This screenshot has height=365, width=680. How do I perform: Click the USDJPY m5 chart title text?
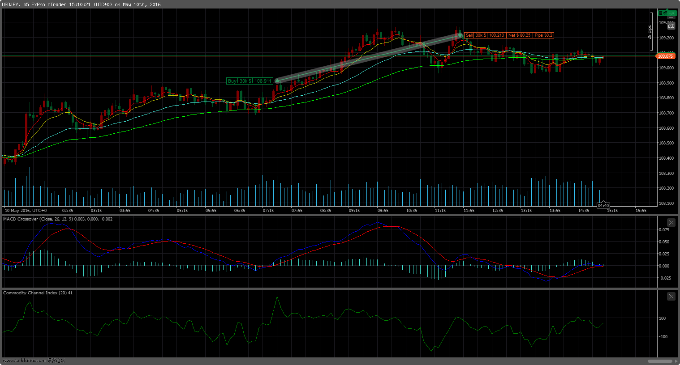81,4
